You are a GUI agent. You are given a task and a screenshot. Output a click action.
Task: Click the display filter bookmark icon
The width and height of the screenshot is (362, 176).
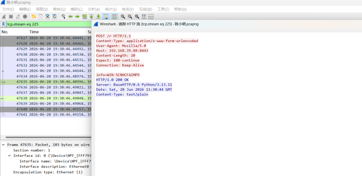pyautogui.click(x=3, y=24)
